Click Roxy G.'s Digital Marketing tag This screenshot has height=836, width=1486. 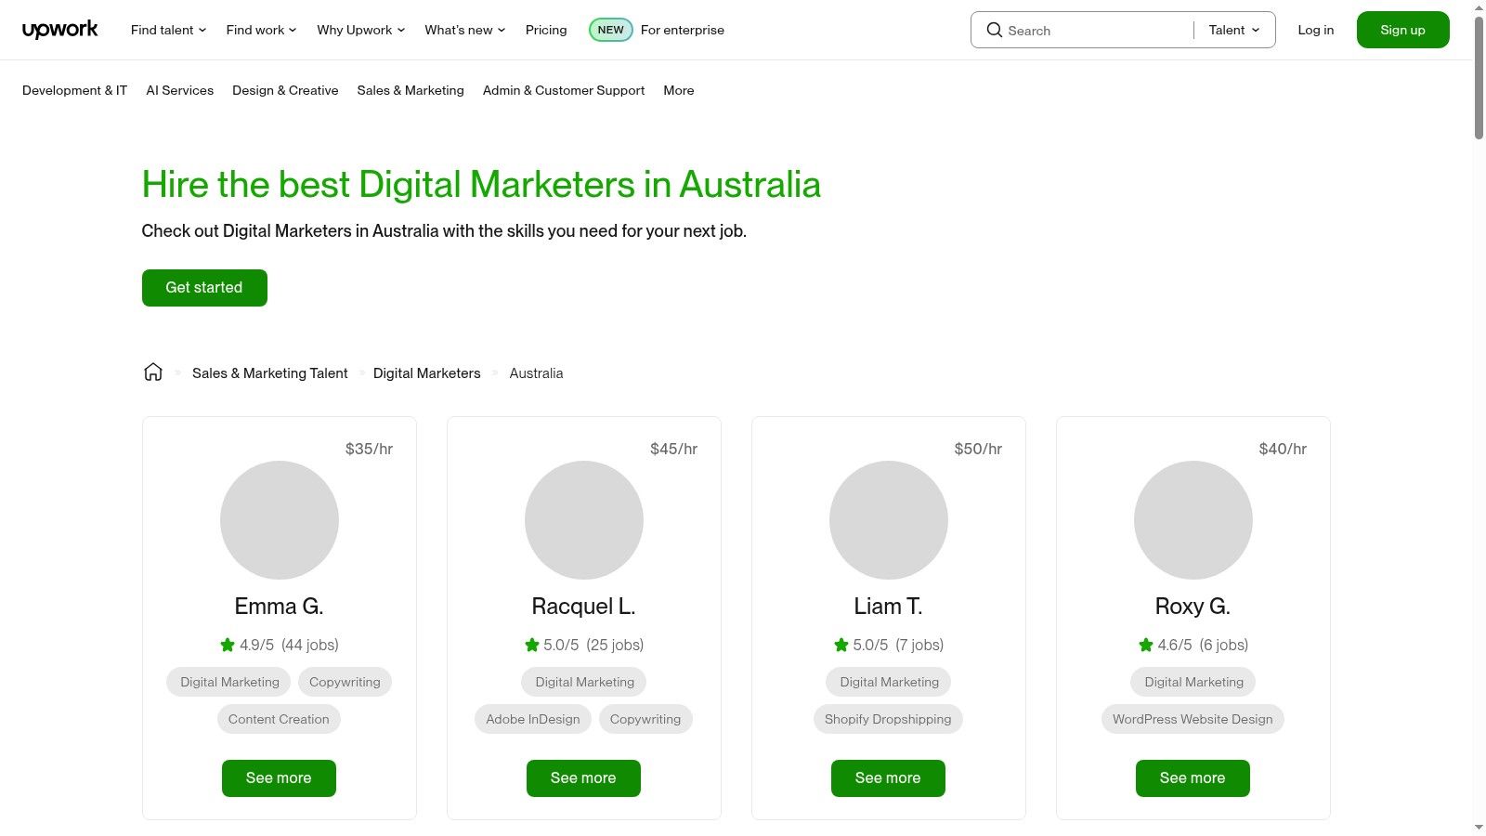pyautogui.click(x=1193, y=682)
